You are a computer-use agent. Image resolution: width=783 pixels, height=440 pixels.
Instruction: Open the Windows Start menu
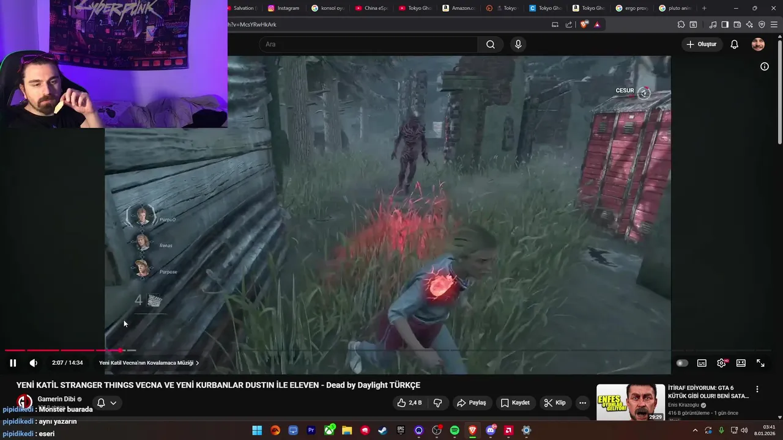pos(257,430)
